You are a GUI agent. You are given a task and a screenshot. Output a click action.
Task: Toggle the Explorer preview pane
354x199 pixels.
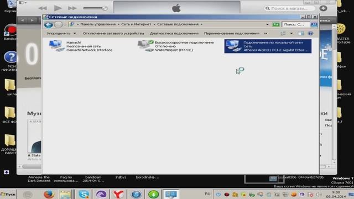pos(300,33)
